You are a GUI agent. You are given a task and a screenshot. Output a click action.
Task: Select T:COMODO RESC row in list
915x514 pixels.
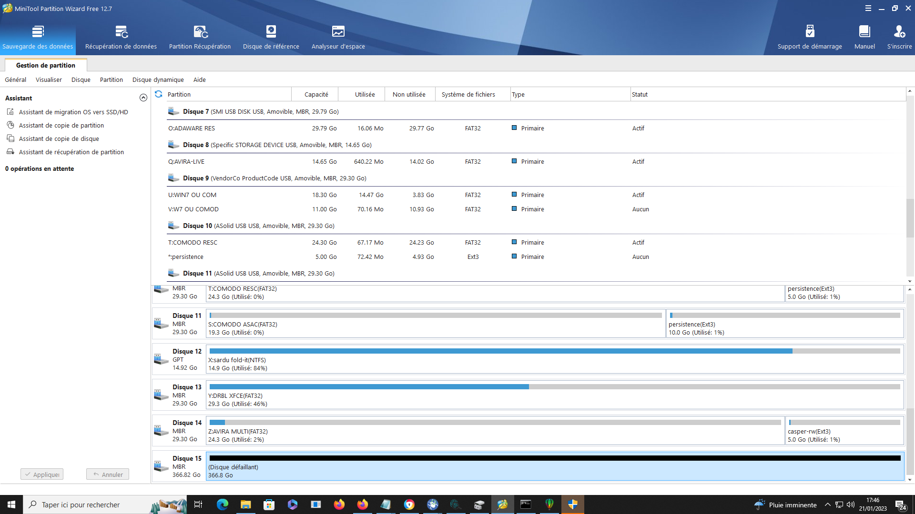tap(536, 242)
